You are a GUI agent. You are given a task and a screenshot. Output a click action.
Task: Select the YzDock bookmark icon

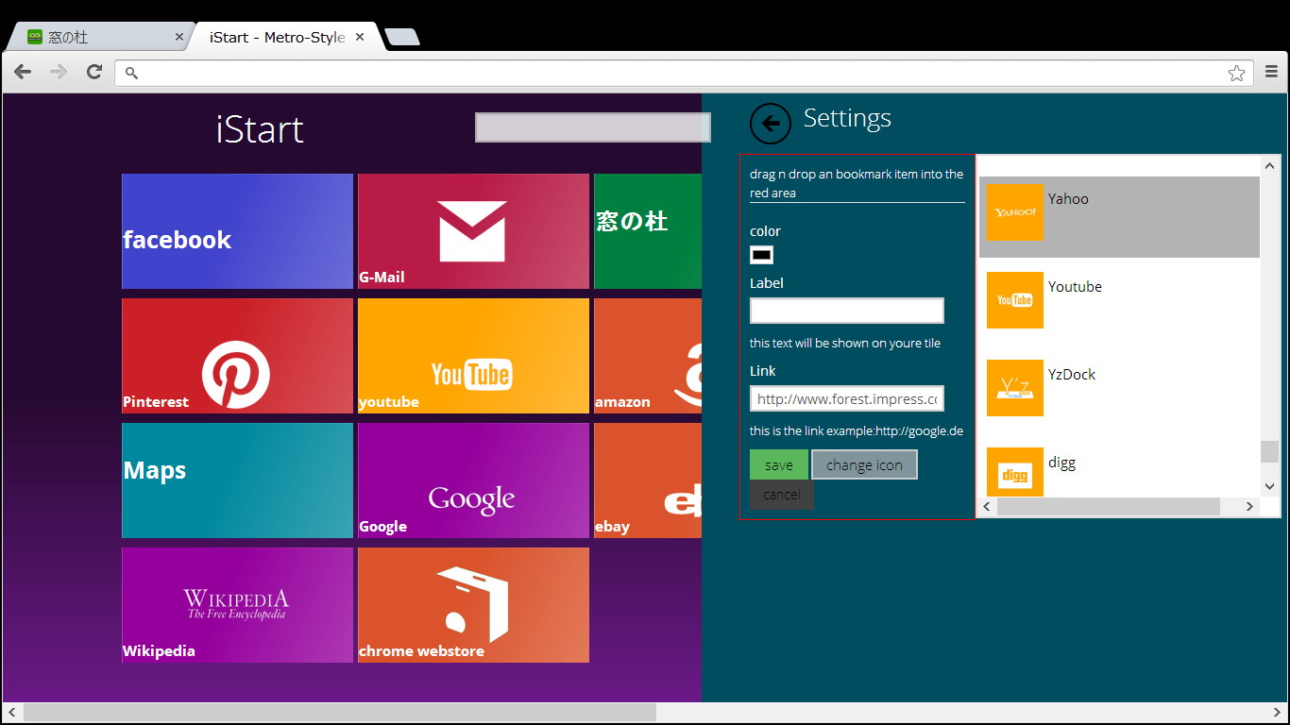(x=1015, y=388)
